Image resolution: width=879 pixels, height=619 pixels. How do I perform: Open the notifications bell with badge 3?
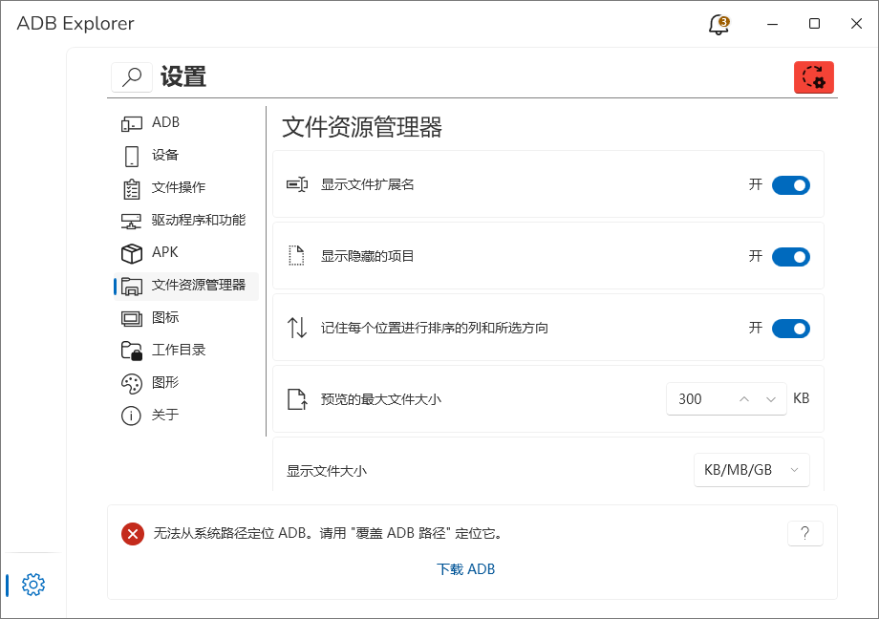tap(718, 24)
